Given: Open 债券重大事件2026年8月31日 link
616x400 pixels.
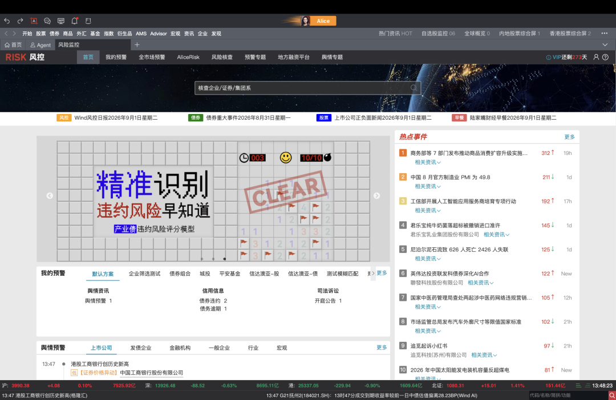Looking at the screenshot, I should point(248,118).
